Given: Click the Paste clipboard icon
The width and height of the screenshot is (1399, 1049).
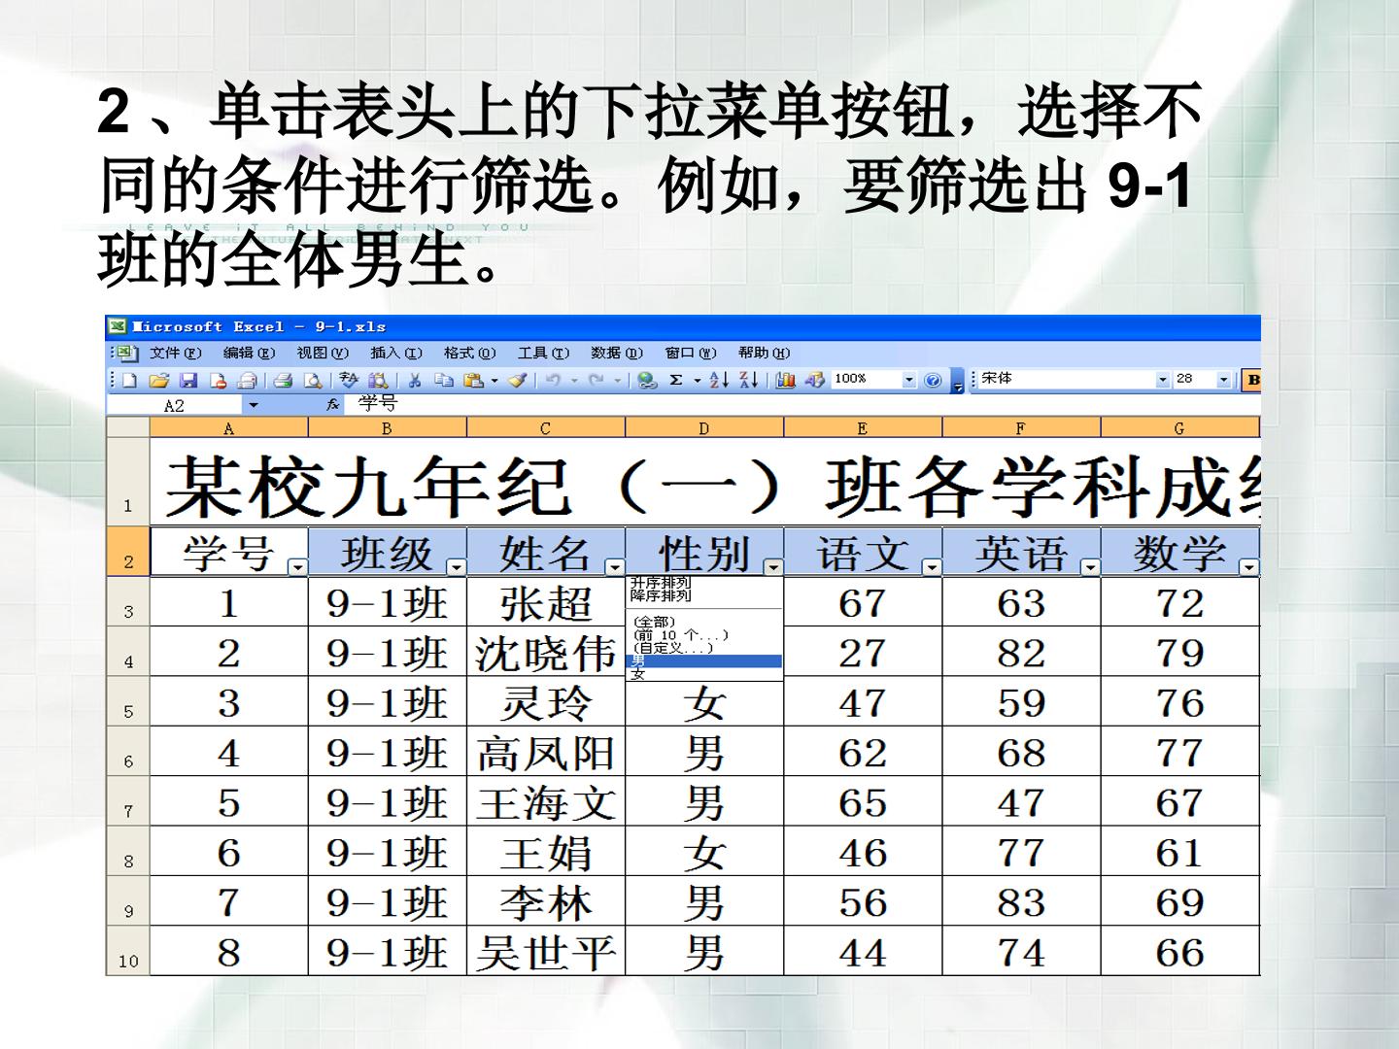Looking at the screenshot, I should click(x=473, y=380).
